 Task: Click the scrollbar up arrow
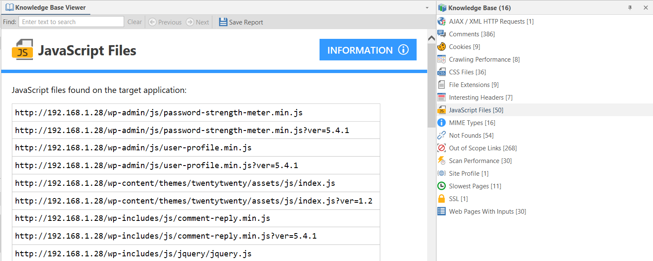(x=431, y=38)
